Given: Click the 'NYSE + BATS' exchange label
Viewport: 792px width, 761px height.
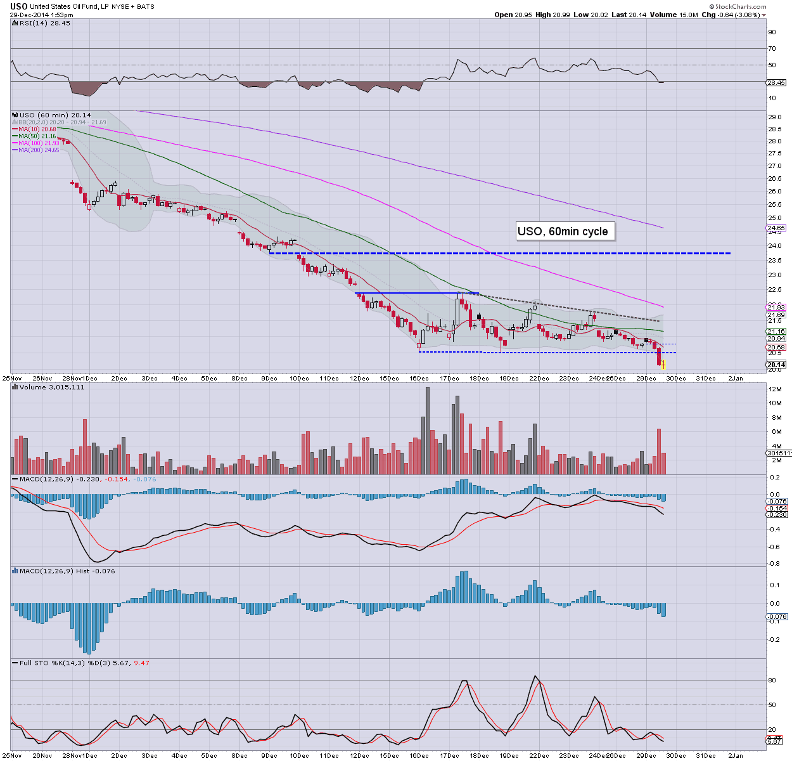Looking at the screenshot, I should (134, 6).
